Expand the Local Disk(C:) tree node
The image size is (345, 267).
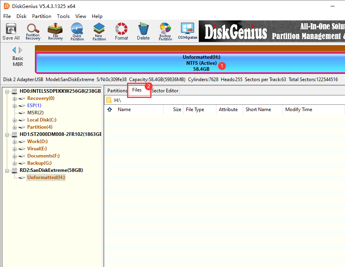point(15,120)
